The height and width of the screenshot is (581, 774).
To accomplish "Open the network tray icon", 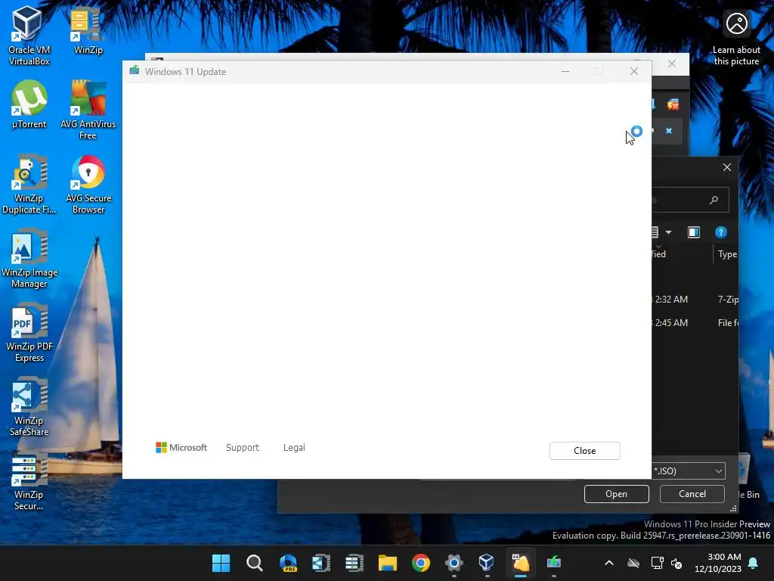I will (657, 563).
